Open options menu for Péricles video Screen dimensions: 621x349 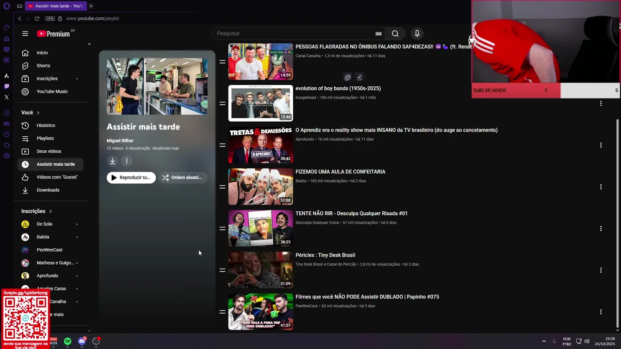(x=601, y=270)
